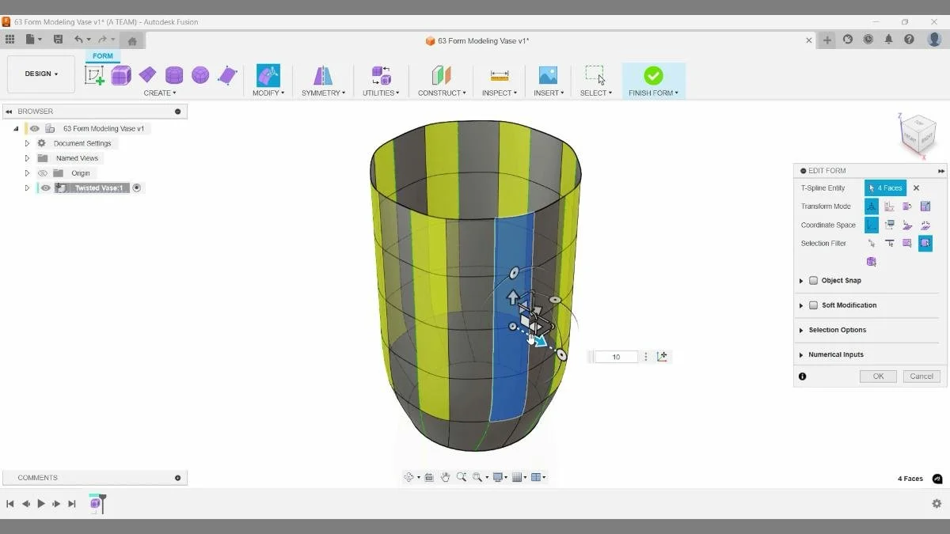Click the stepper next to the value 10

tap(646, 356)
